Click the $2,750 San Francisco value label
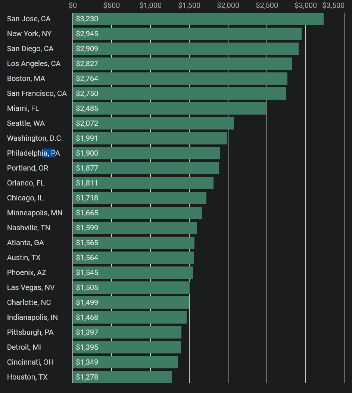Viewport: 352px width, 393px height. point(87,93)
